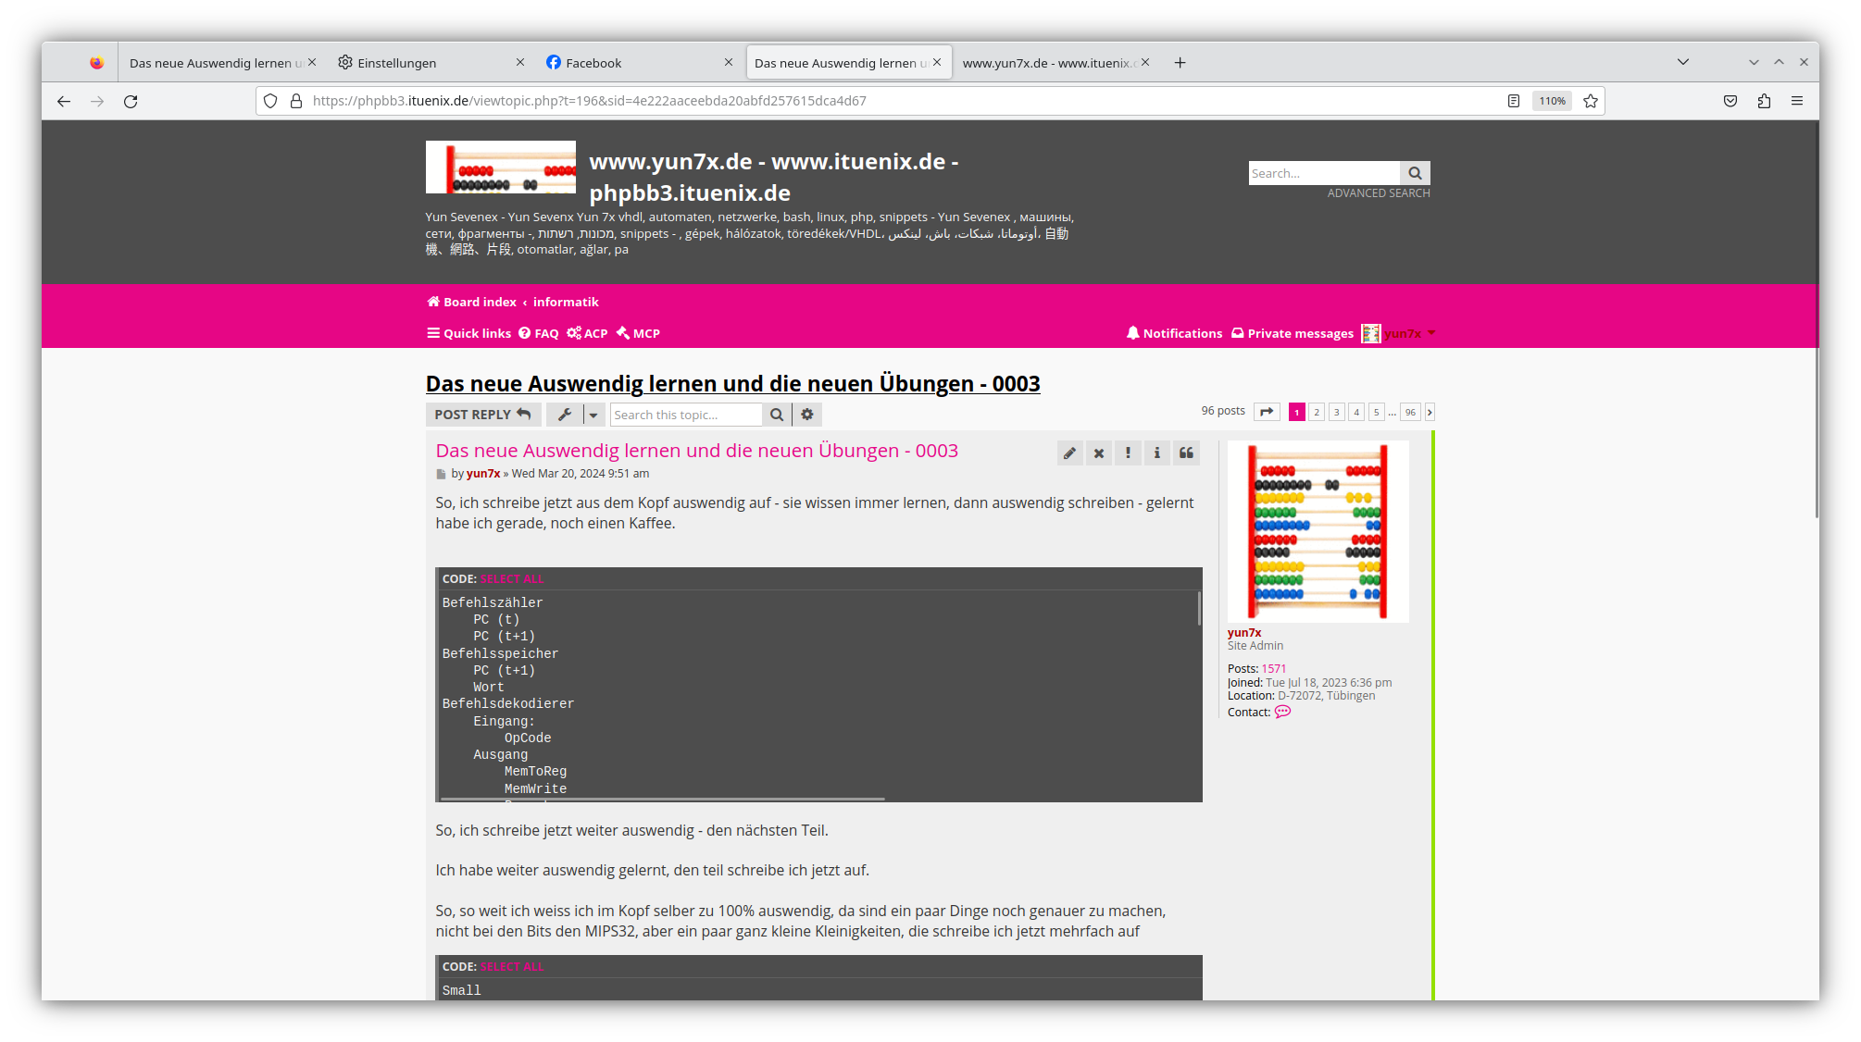Edit the post using the pencil icon
This screenshot has width=1861, height=1042.
[x=1069, y=453]
